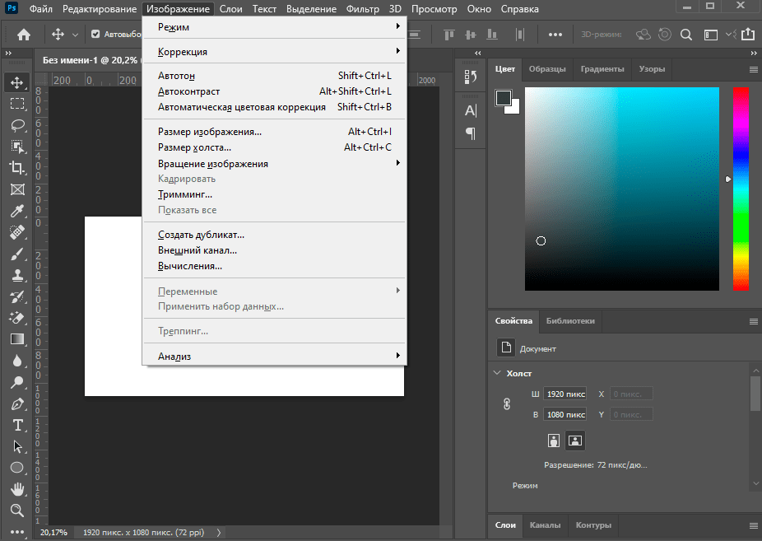This screenshot has width=762, height=541.
Task: Click the vertical hue spectrum slider
Action: pyautogui.click(x=741, y=188)
